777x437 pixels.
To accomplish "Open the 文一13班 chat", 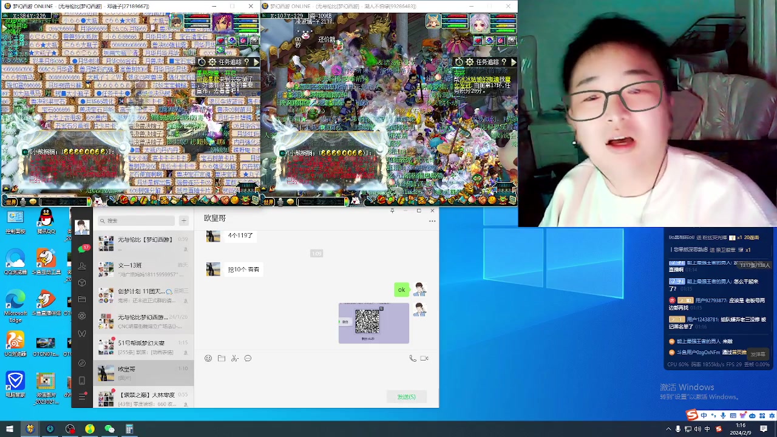I will coord(143,269).
